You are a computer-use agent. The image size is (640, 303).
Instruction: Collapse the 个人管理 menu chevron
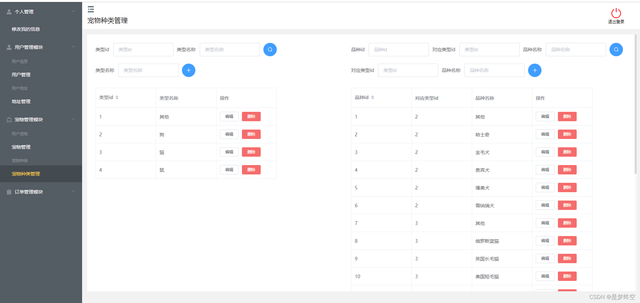coord(73,11)
